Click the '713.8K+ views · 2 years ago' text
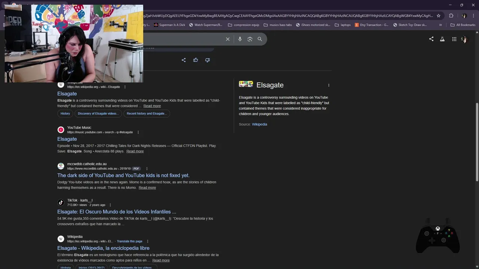The image size is (479, 269). click(86, 205)
